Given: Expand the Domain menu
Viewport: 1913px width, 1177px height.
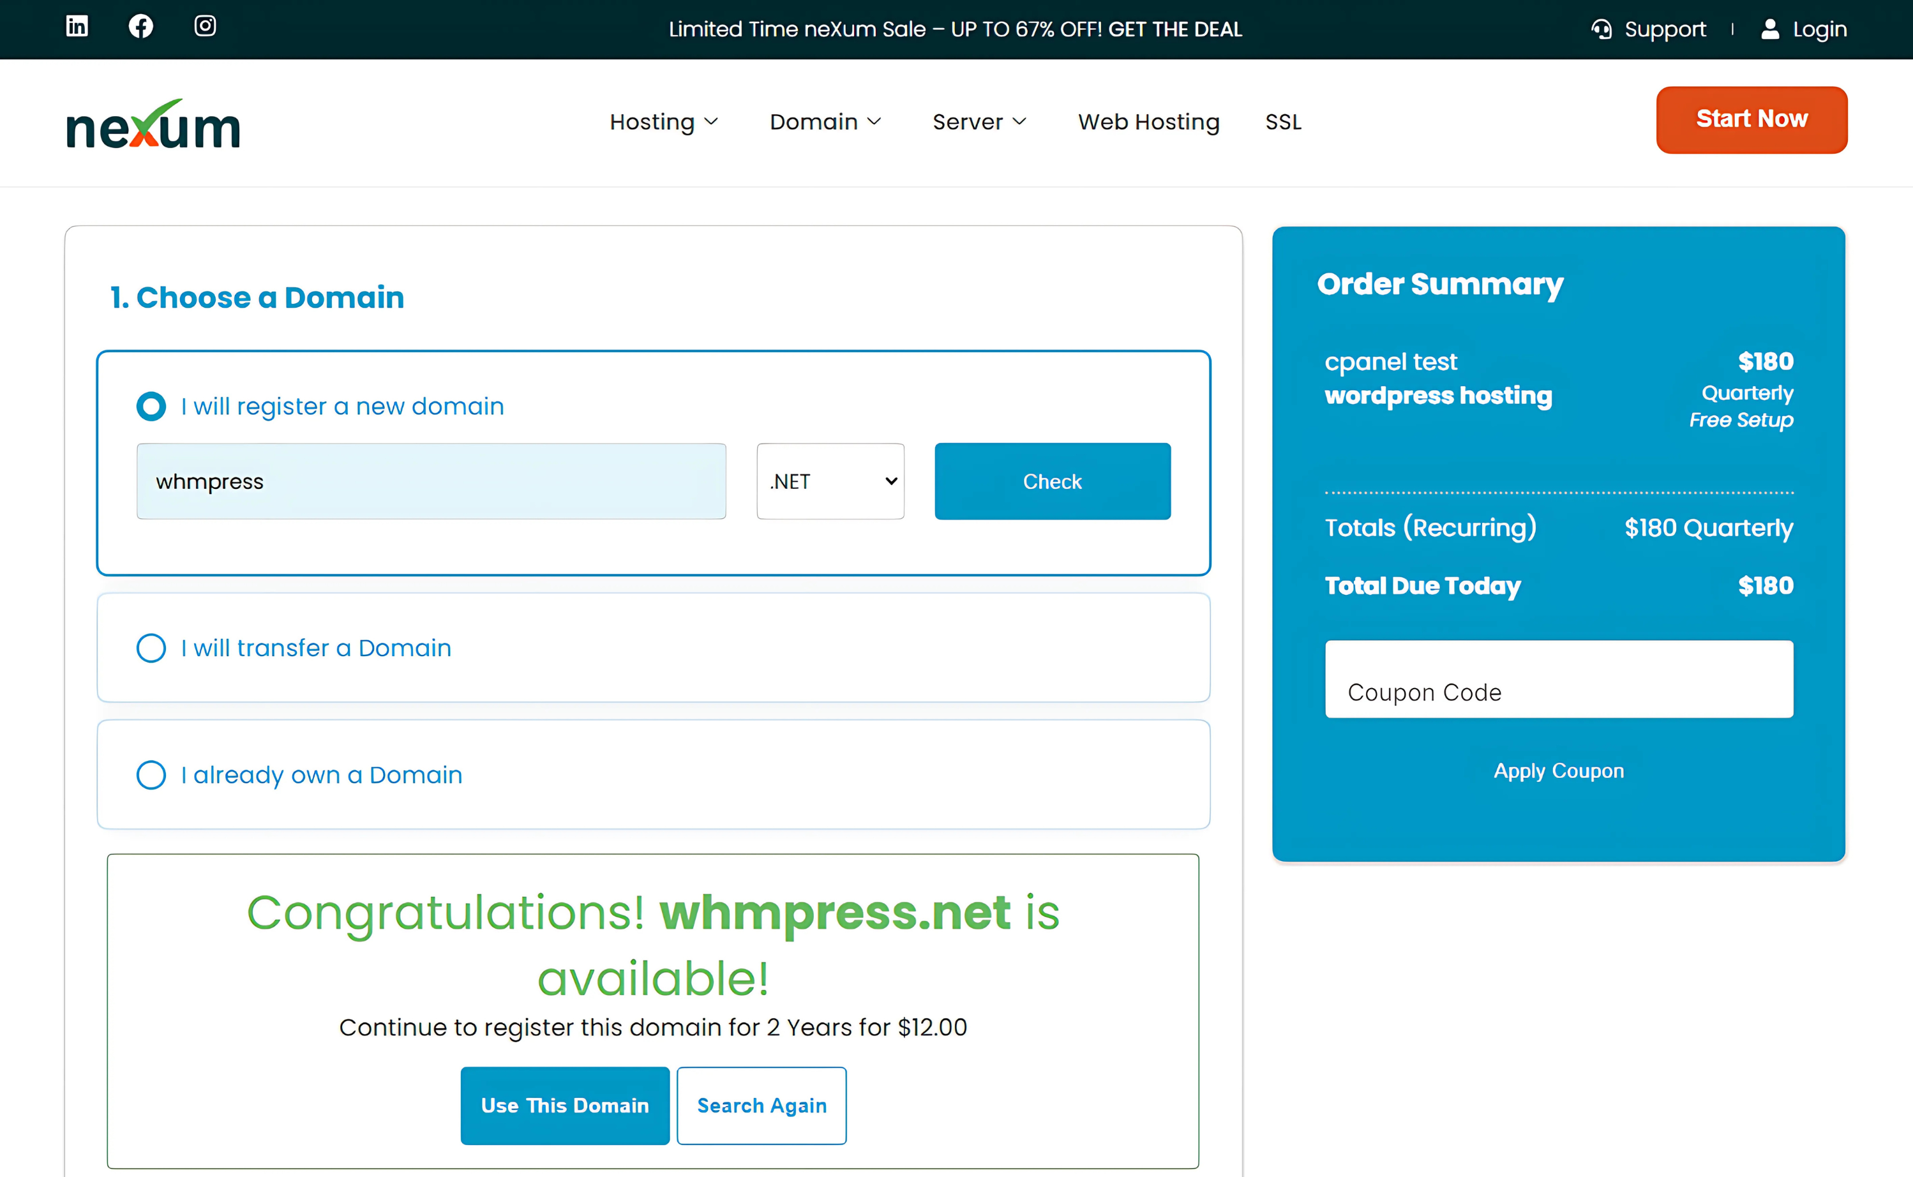Looking at the screenshot, I should 825,122.
